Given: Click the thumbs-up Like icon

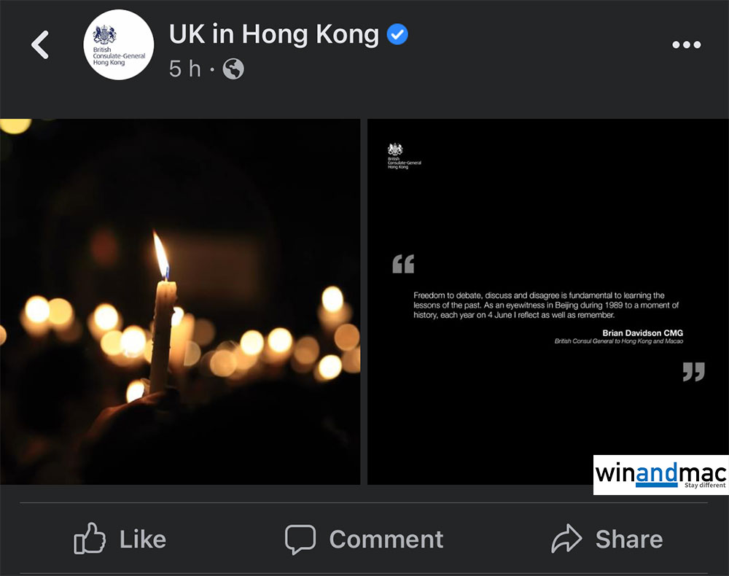Looking at the screenshot, I should [x=90, y=538].
